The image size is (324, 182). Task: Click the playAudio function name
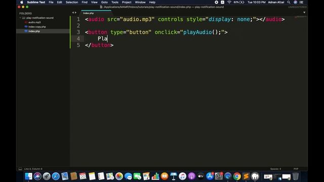point(197,32)
